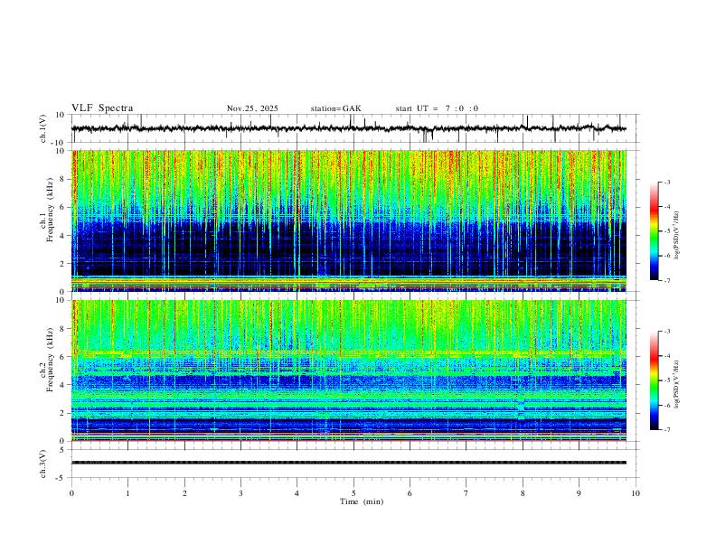
Task: Click the "-5" tick on ch.3(V) axis
Action: coord(61,478)
